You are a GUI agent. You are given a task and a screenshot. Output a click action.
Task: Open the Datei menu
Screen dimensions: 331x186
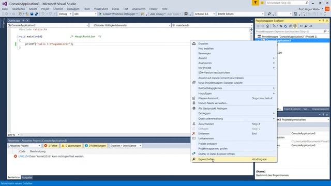[5, 9]
